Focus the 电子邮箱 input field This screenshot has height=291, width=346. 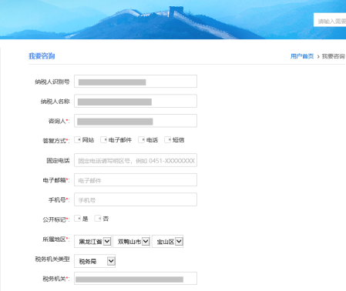(136, 180)
